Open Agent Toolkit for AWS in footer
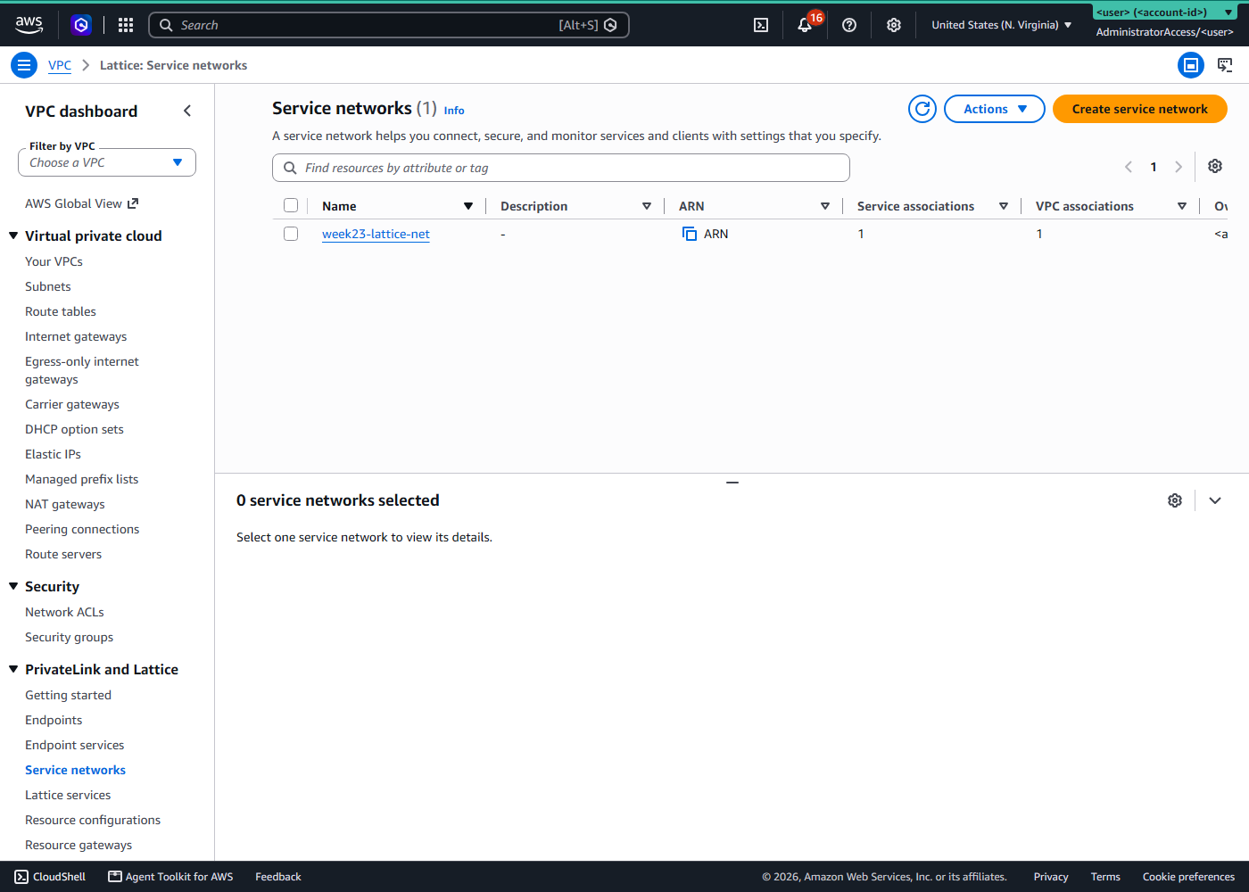1249x892 pixels. (170, 877)
